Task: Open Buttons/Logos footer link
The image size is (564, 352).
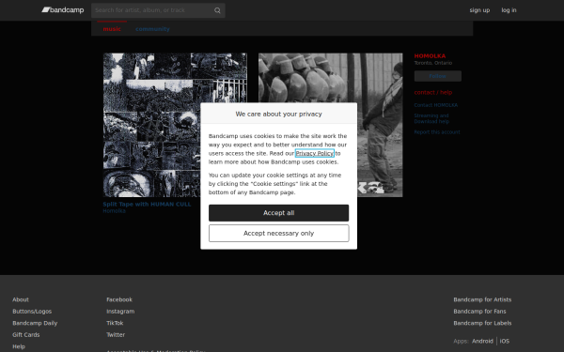Action: pyautogui.click(x=32, y=312)
